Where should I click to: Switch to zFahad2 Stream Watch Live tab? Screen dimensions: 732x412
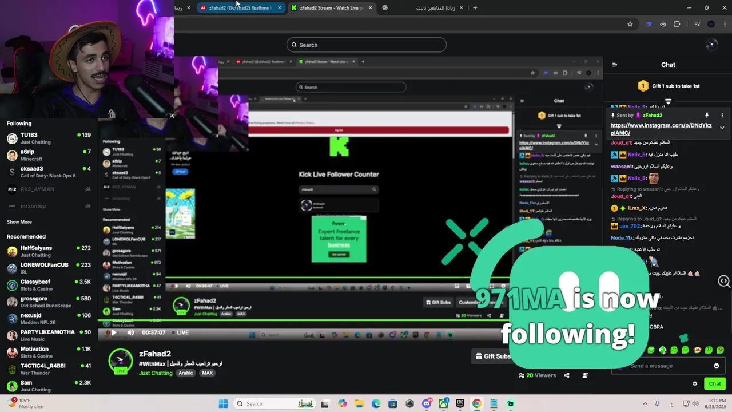[x=332, y=8]
